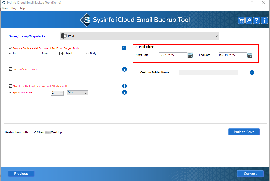Open the Menu menu
The image size is (270, 181).
pos(5,8)
